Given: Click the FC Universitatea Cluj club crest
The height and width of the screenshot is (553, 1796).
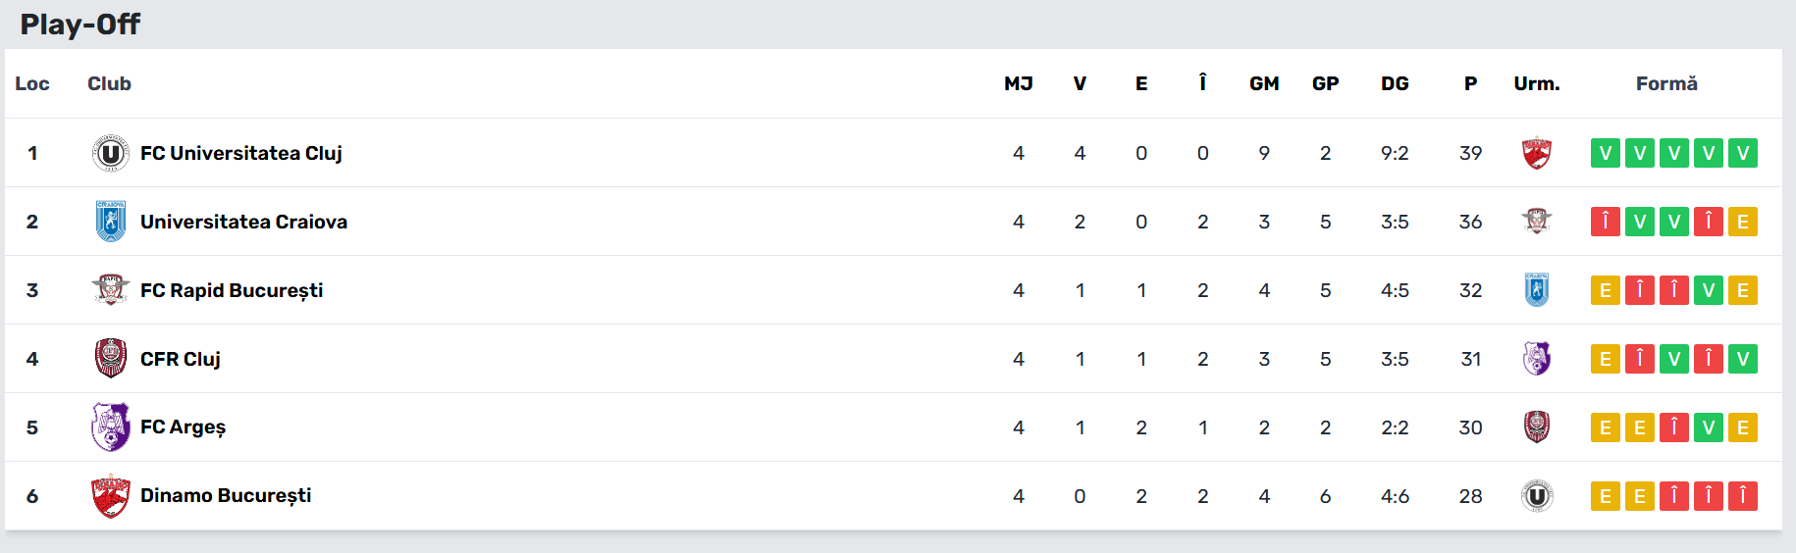Looking at the screenshot, I should click(110, 153).
